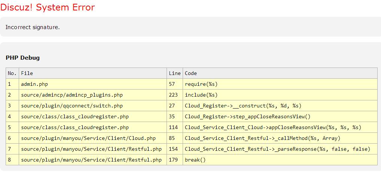Click the 'include(%s)' code cell
381x172 pixels.
click(x=280, y=95)
